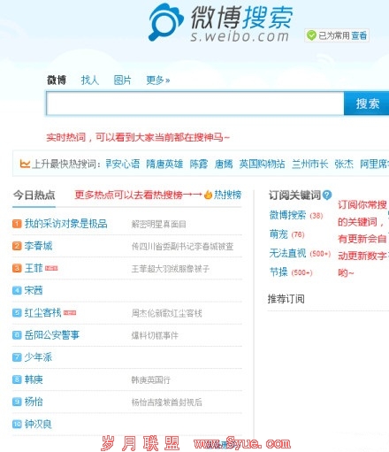Click the blue question mark help icon
Screen dimensions: 389x452
327,195
